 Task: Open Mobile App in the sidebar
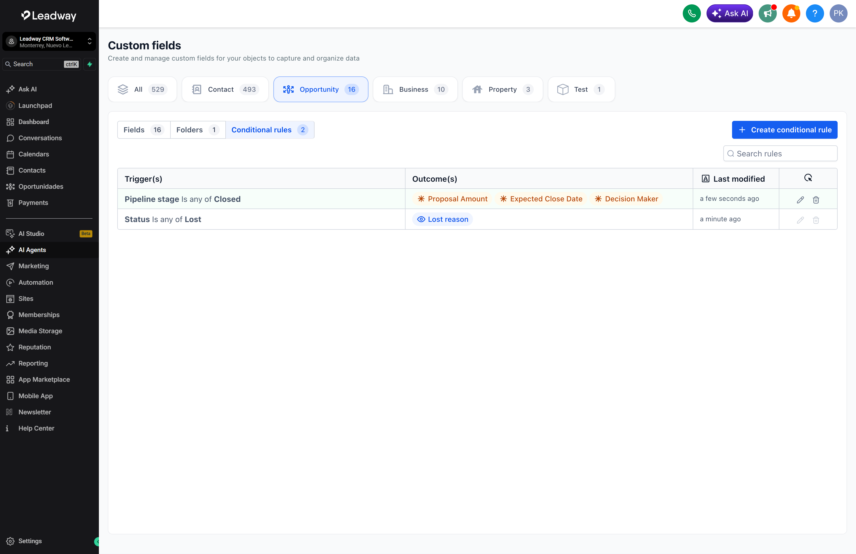click(49, 396)
